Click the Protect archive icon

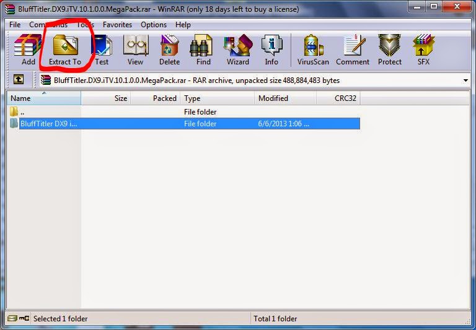(389, 45)
